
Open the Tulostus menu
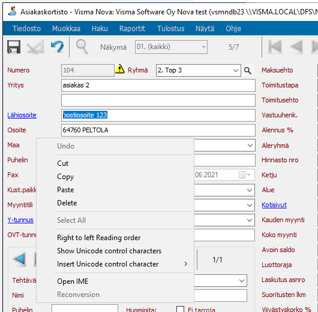pos(171,28)
